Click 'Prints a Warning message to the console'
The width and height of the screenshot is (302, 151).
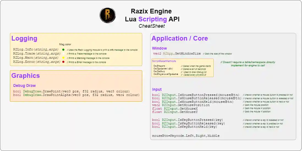88,58
